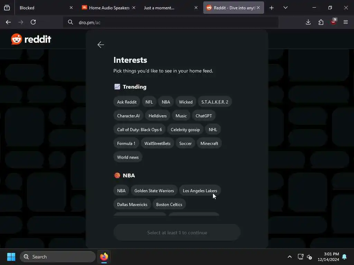This screenshot has width=354, height=265.
Task: Select the Golden State Warriors interest
Action: point(154,191)
